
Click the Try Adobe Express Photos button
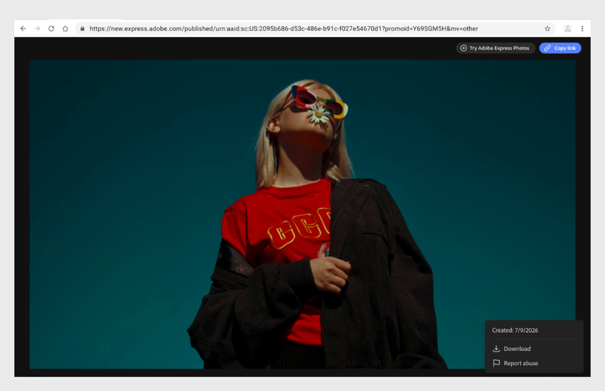pos(495,48)
